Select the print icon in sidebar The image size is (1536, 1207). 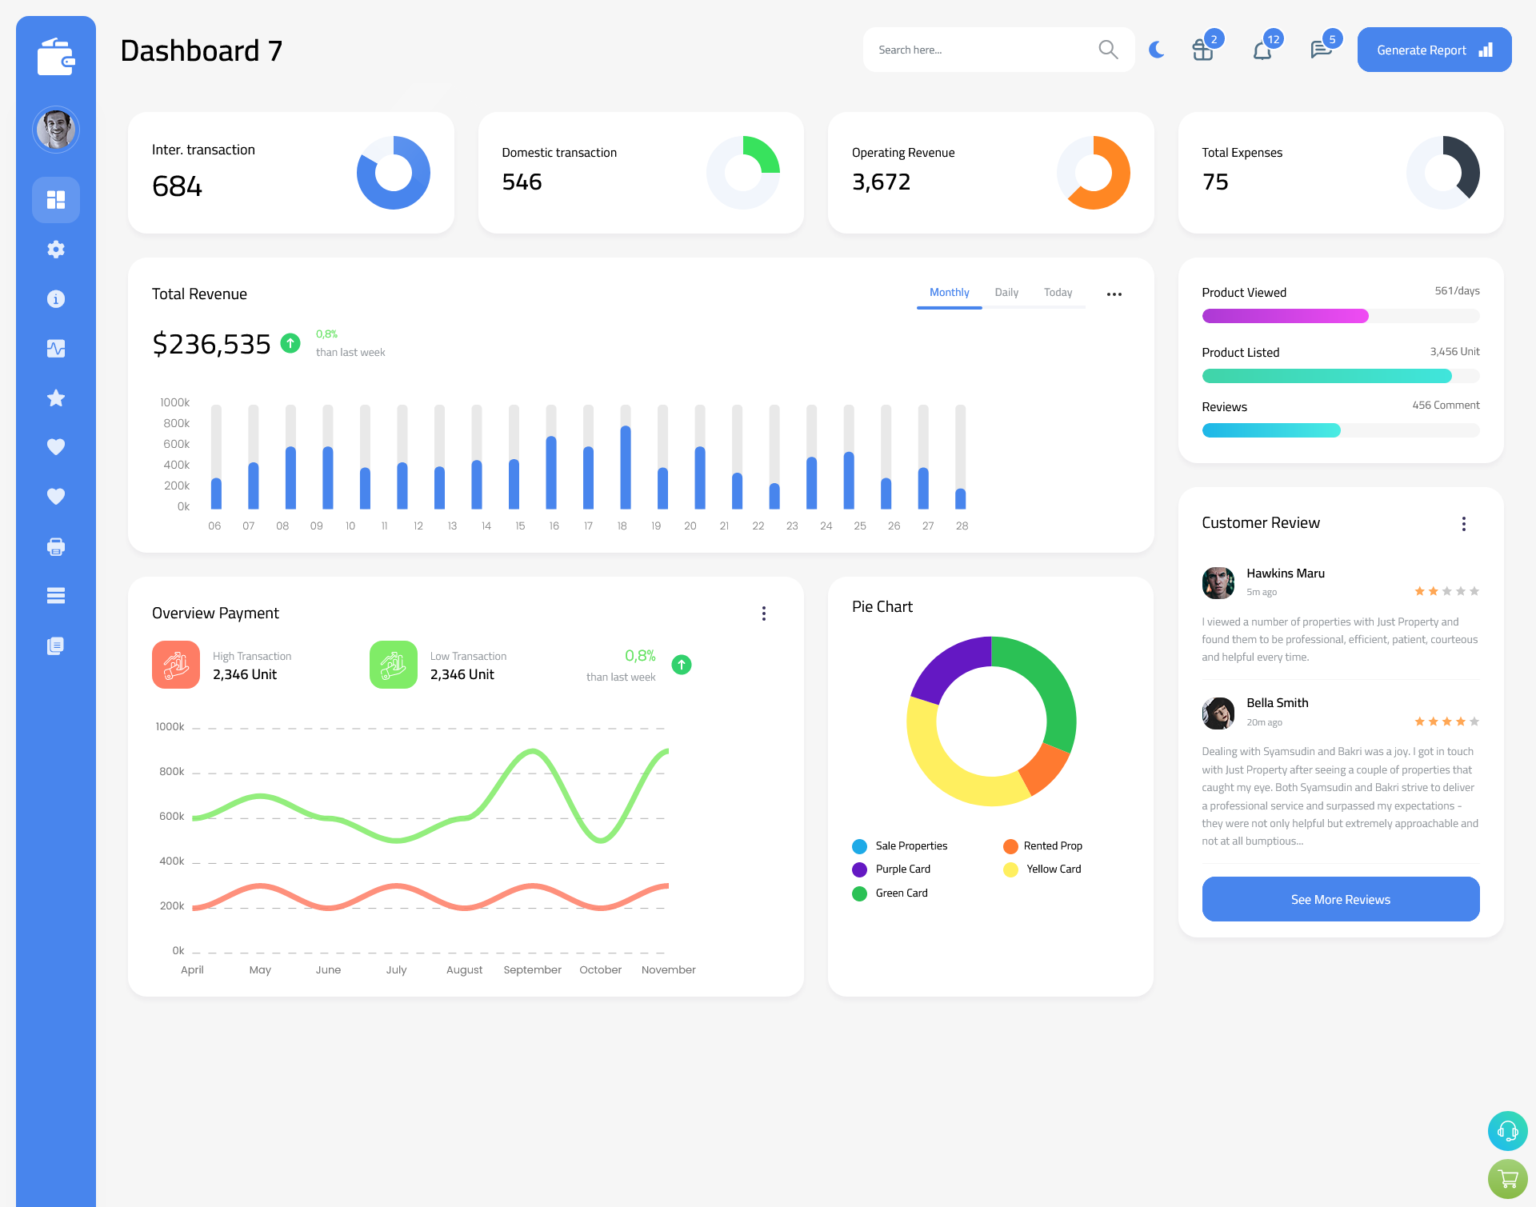point(56,546)
